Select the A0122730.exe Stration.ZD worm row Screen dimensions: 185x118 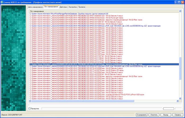pyautogui.click(x=104, y=70)
